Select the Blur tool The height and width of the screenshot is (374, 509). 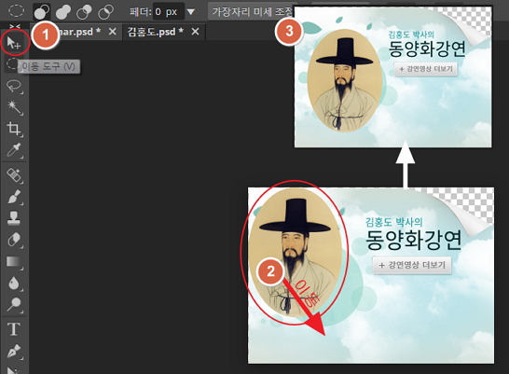point(14,283)
